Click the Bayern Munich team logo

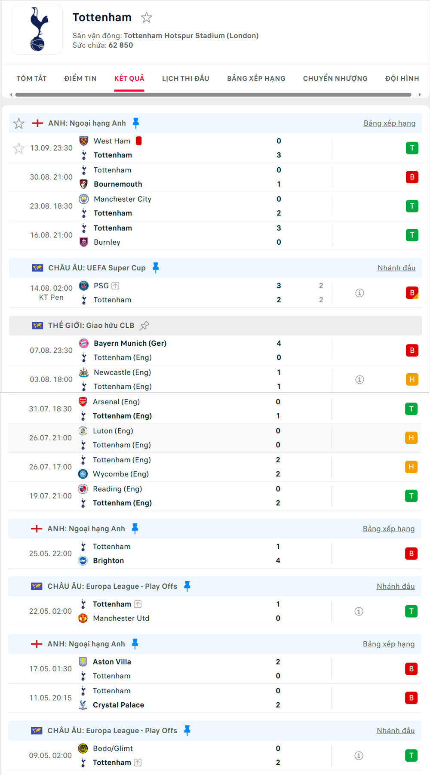(84, 343)
